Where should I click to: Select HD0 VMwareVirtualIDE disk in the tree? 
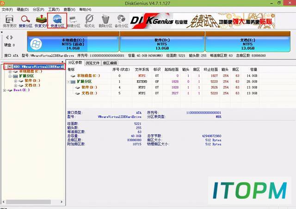click(x=39, y=67)
